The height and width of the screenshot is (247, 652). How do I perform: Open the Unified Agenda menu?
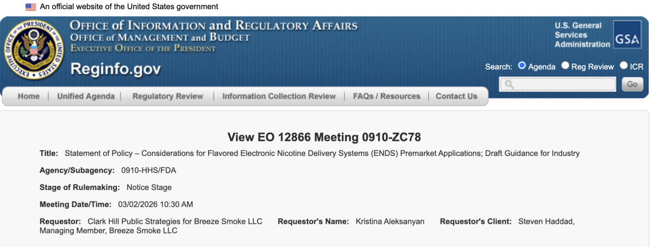point(86,96)
